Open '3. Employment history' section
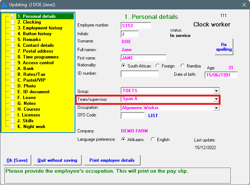Screen dimensions: 250x185 (x=40, y=28)
